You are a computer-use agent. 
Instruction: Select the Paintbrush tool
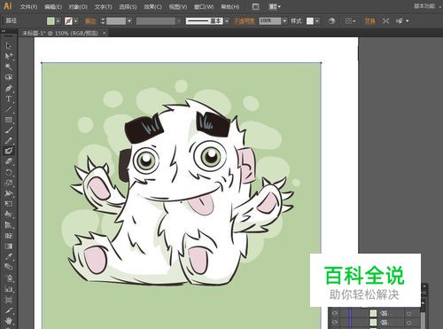(x=8, y=130)
